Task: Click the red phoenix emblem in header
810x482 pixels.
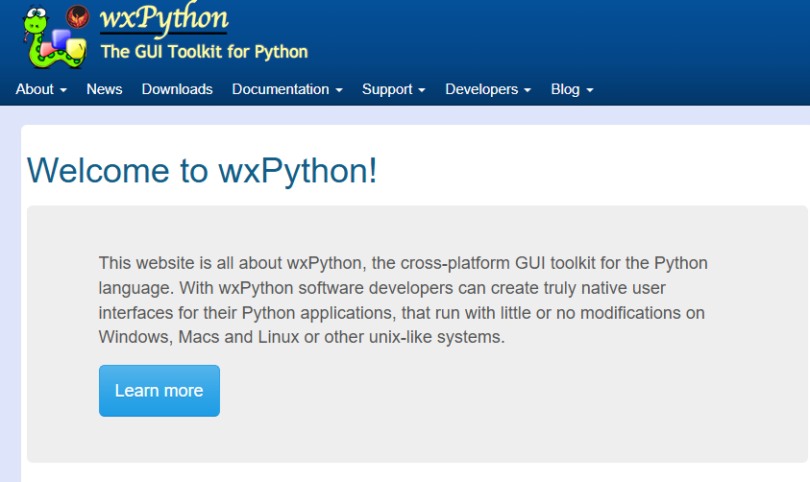Action: (x=77, y=16)
